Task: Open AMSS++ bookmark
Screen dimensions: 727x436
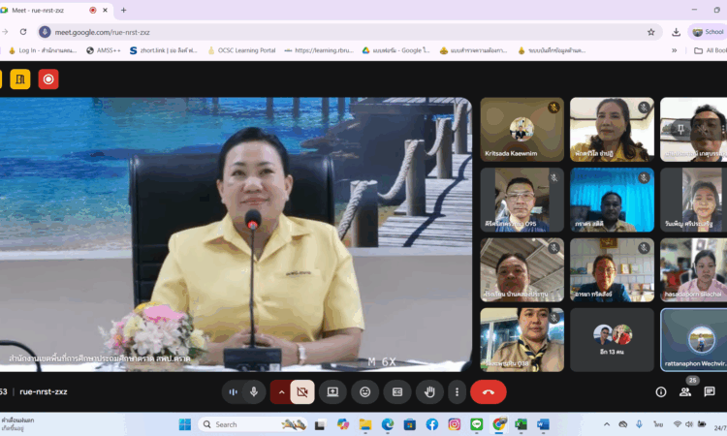Action: click(x=104, y=50)
